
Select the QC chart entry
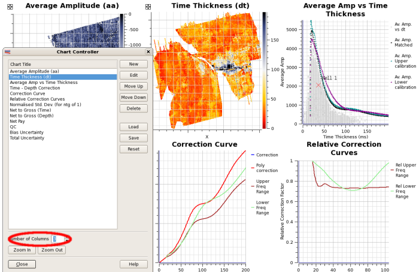point(13,127)
